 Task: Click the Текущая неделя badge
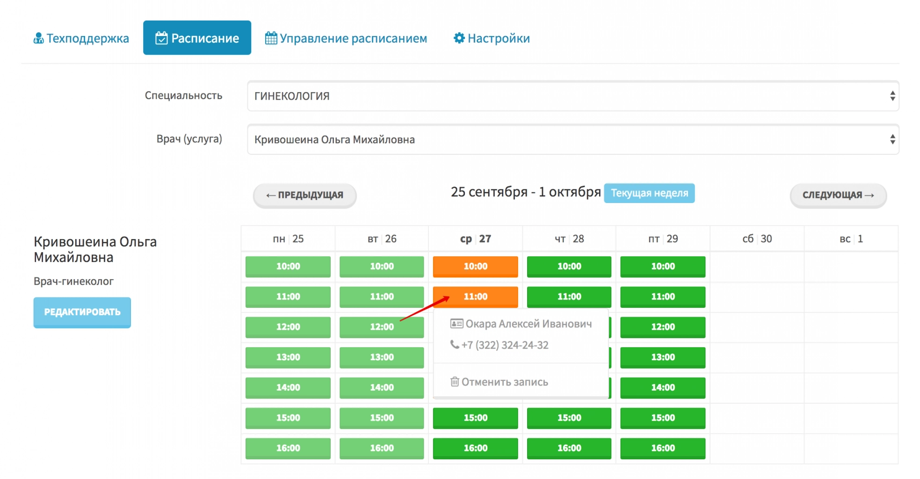click(649, 193)
